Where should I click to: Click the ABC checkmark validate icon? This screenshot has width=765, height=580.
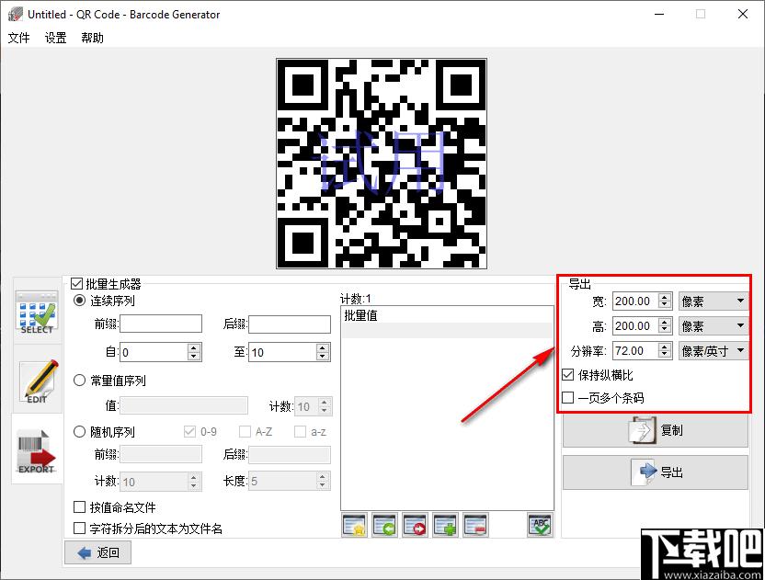point(540,525)
